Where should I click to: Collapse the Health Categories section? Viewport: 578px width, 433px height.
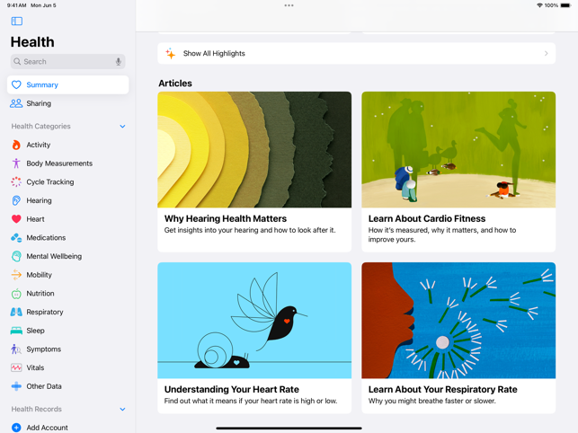coord(122,127)
